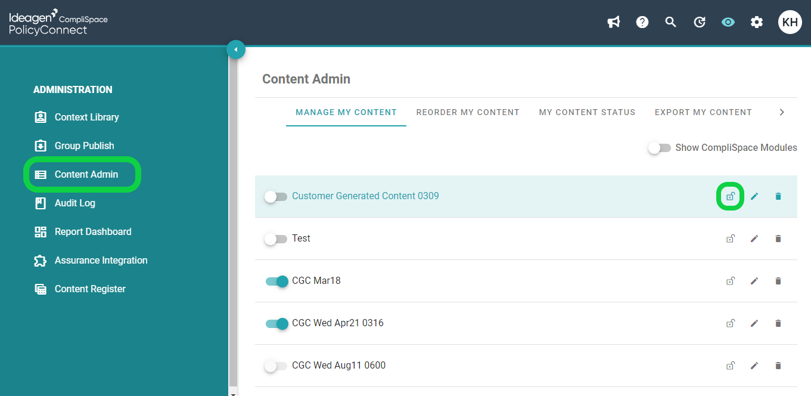Disable the CGC Mar18 toggle
This screenshot has width=811, height=396.
coord(277,281)
